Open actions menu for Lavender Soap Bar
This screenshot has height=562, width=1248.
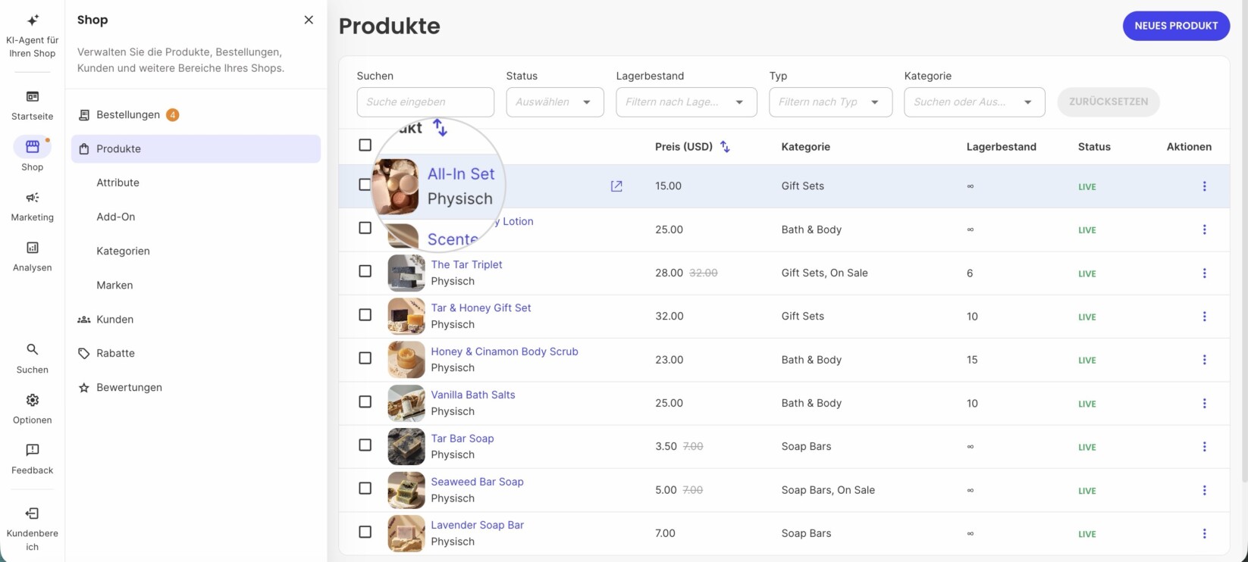tap(1204, 534)
